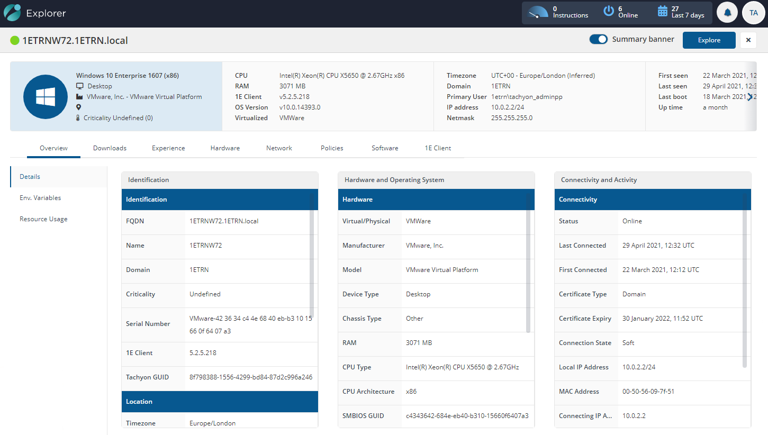The image size is (768, 435).
Task: Click the device name 1ETRNW72.1ETRN.local title
Action: 75,41
